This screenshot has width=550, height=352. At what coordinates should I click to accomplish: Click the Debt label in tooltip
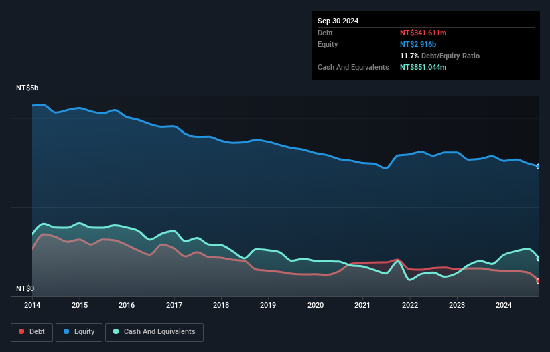click(325, 33)
